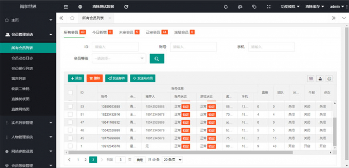Switch to 冻结会员 tab

click(184, 32)
